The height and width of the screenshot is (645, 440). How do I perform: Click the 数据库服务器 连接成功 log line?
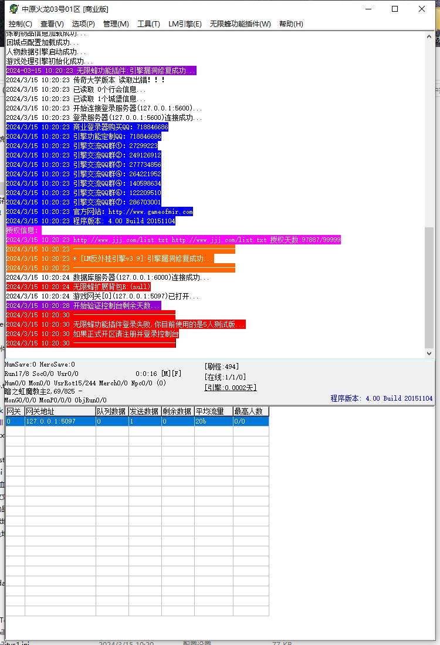pyautogui.click(x=107, y=277)
